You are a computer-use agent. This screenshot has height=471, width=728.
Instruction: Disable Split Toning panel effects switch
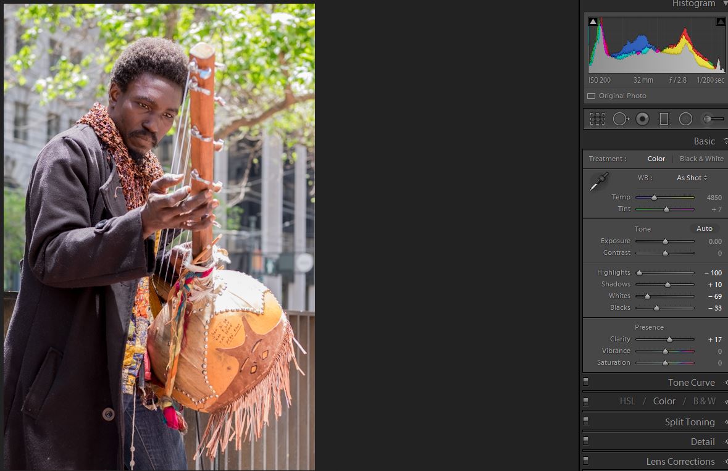[x=585, y=422]
